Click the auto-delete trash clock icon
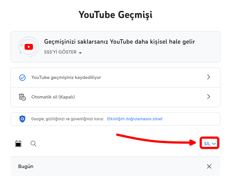The image size is (230, 178). click(22, 97)
